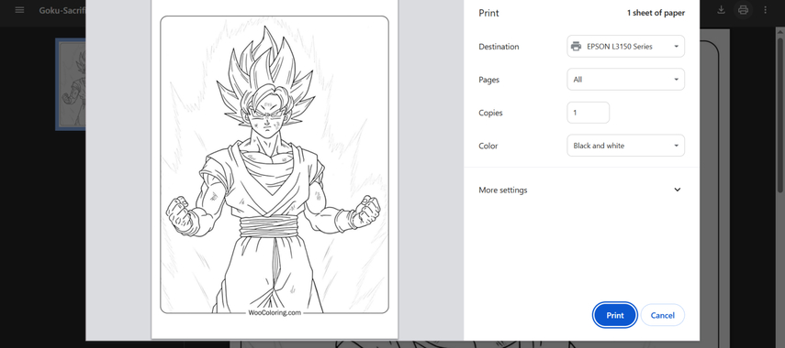Open the Destination printer dropdown
The image size is (785, 348).
pyautogui.click(x=625, y=47)
